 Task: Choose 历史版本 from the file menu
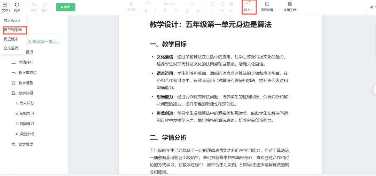point(11,39)
